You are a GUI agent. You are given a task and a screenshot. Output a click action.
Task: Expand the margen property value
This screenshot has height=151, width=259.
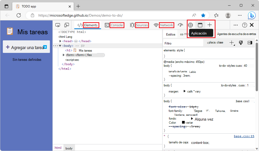click(x=185, y=91)
